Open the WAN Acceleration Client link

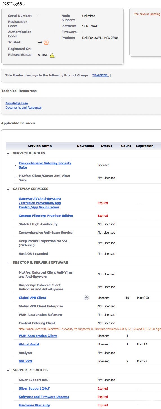point(38,336)
